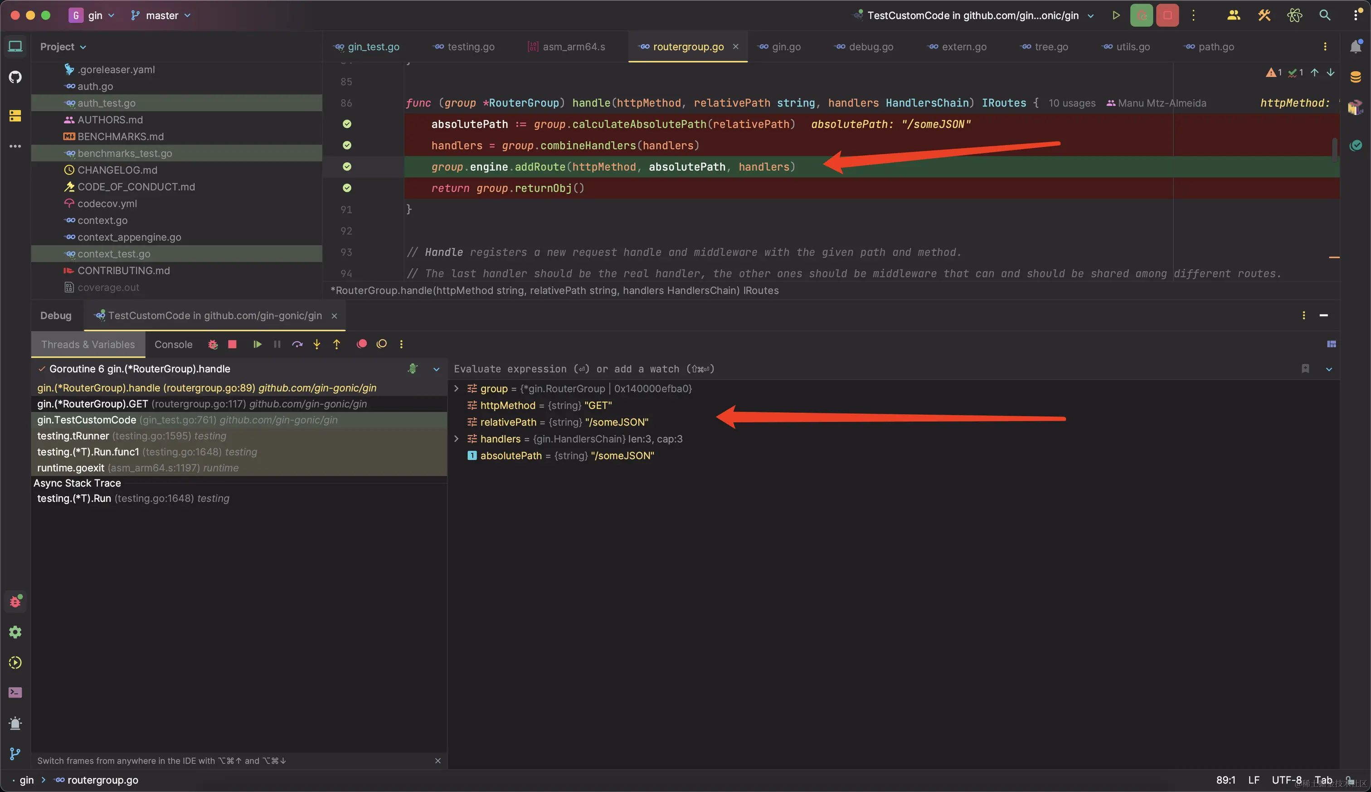This screenshot has height=792, width=1371.
Task: Open context.go in project tree
Action: [x=102, y=220]
